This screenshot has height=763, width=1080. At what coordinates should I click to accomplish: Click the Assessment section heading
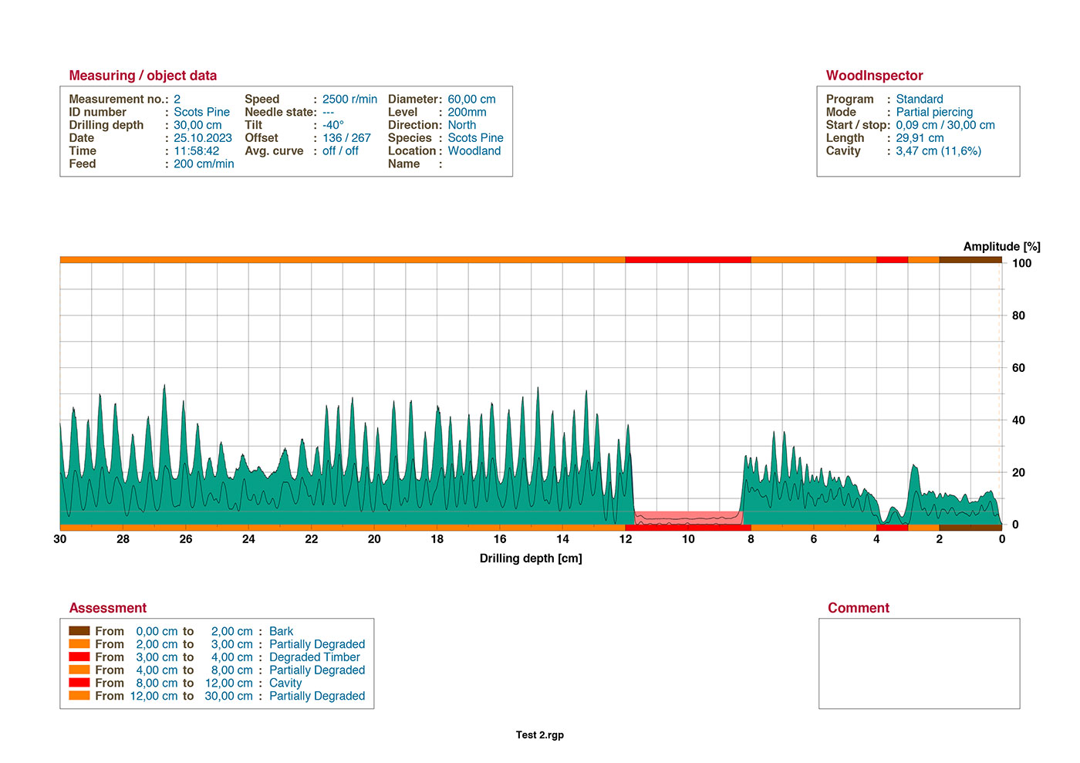click(108, 608)
